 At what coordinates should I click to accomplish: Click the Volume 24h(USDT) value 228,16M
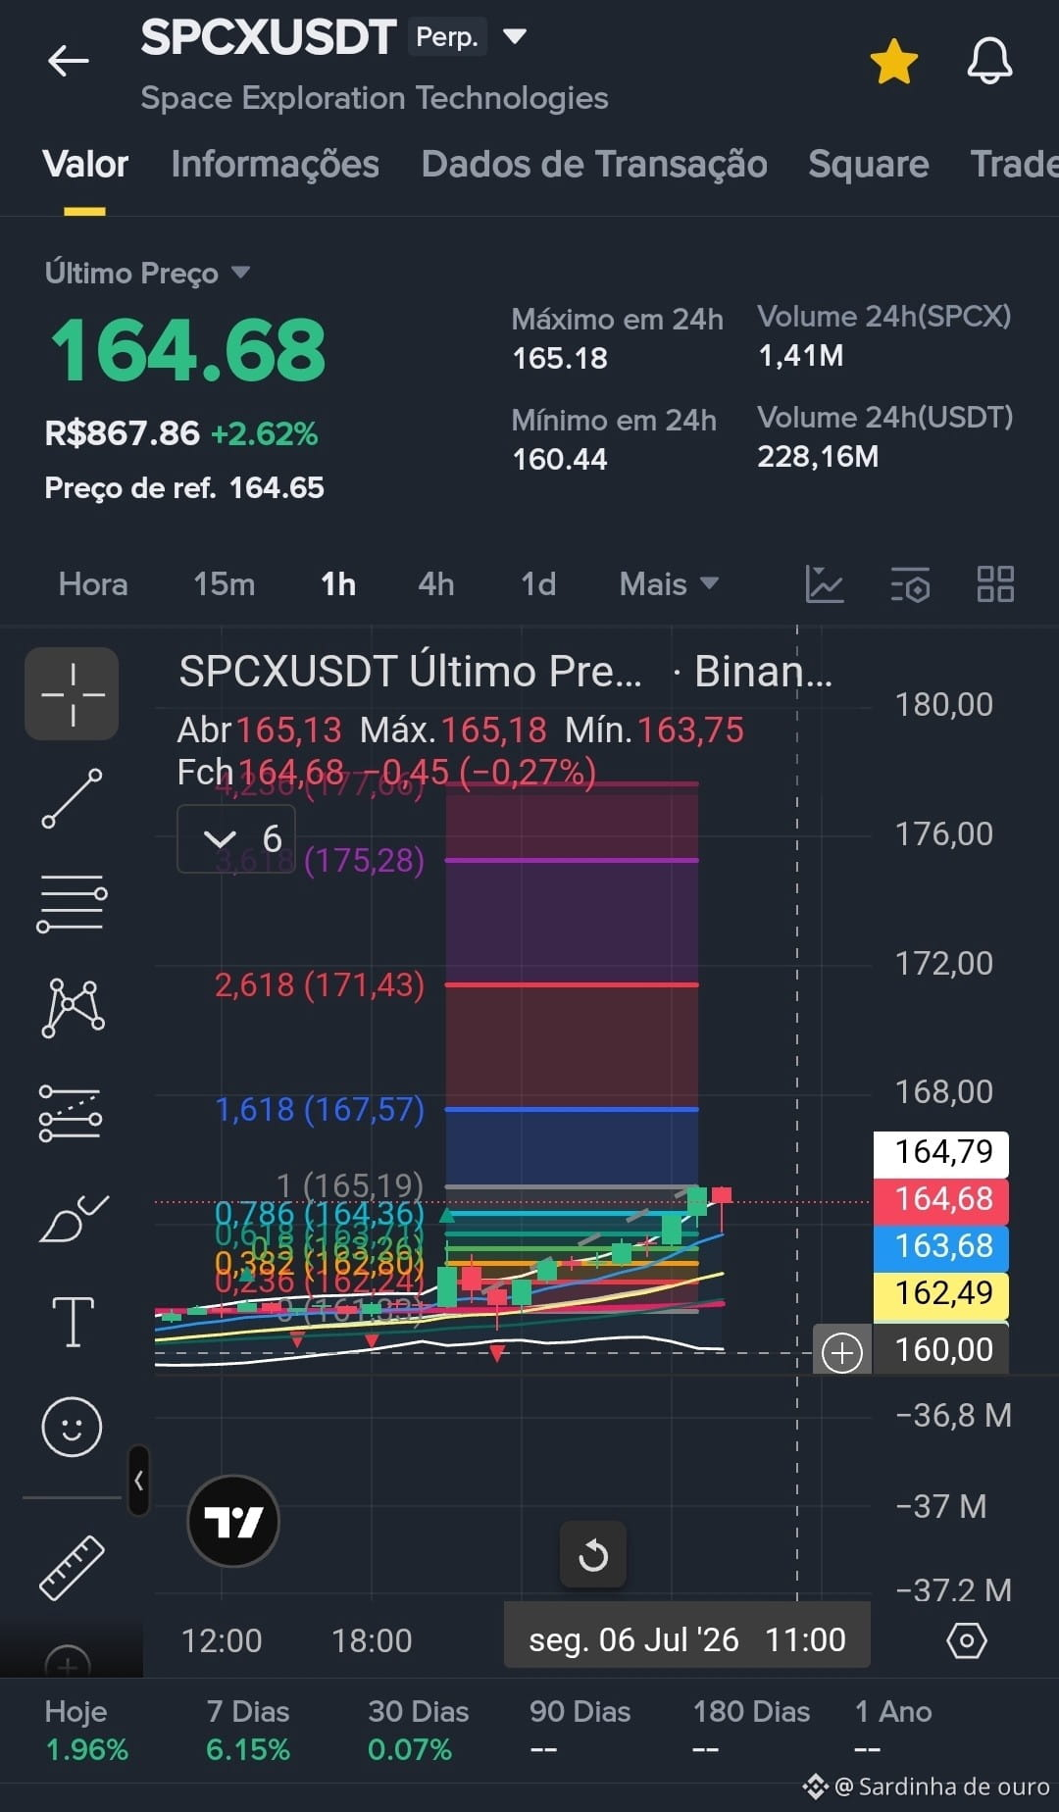pyautogui.click(x=818, y=456)
